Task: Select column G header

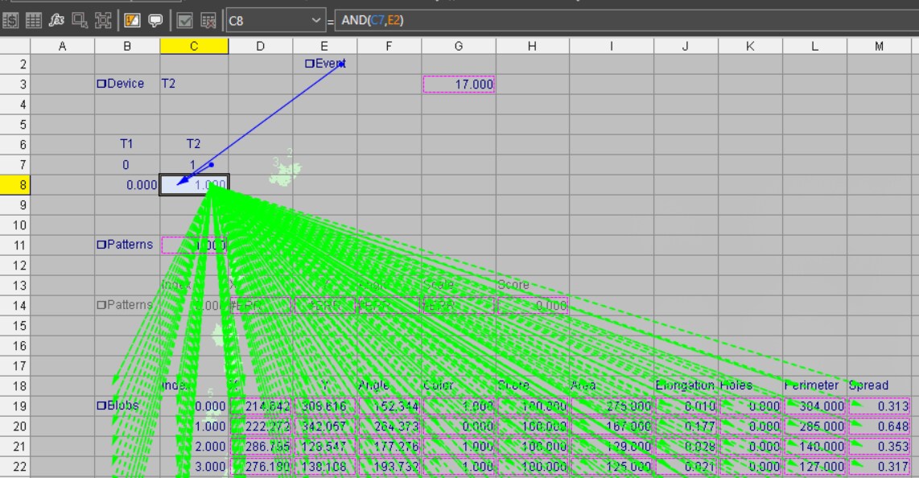Action: (459, 47)
